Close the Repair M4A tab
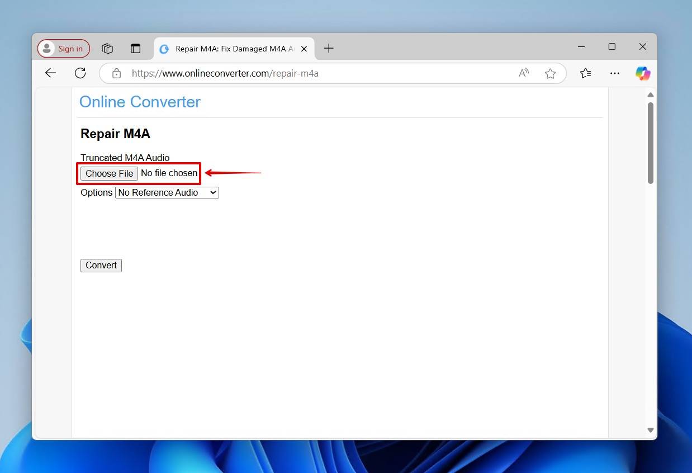Screen dimensions: 692x473 (304, 49)
